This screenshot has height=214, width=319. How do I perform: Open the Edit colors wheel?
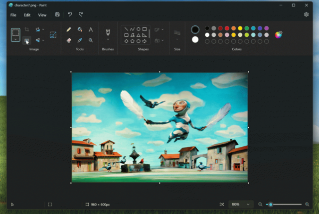pyautogui.click(x=278, y=35)
